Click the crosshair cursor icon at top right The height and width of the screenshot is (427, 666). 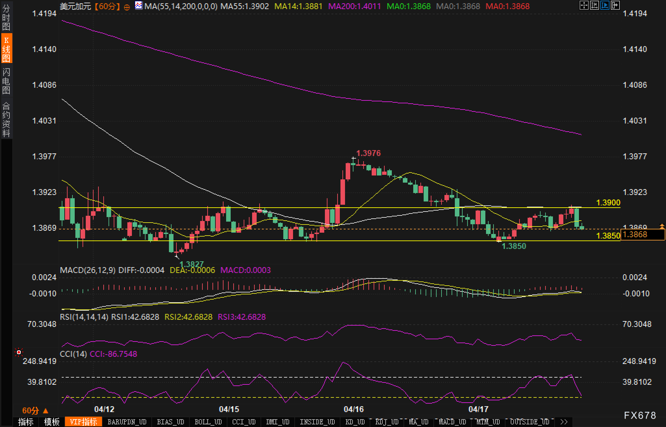[584, 6]
